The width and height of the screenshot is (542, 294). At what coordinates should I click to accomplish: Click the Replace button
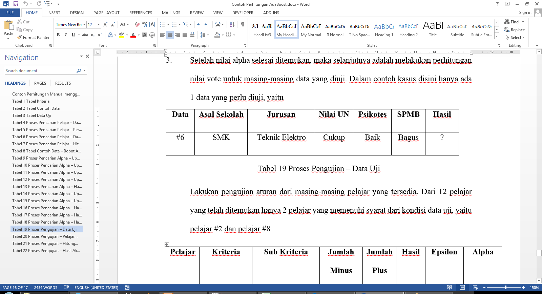pos(515,30)
